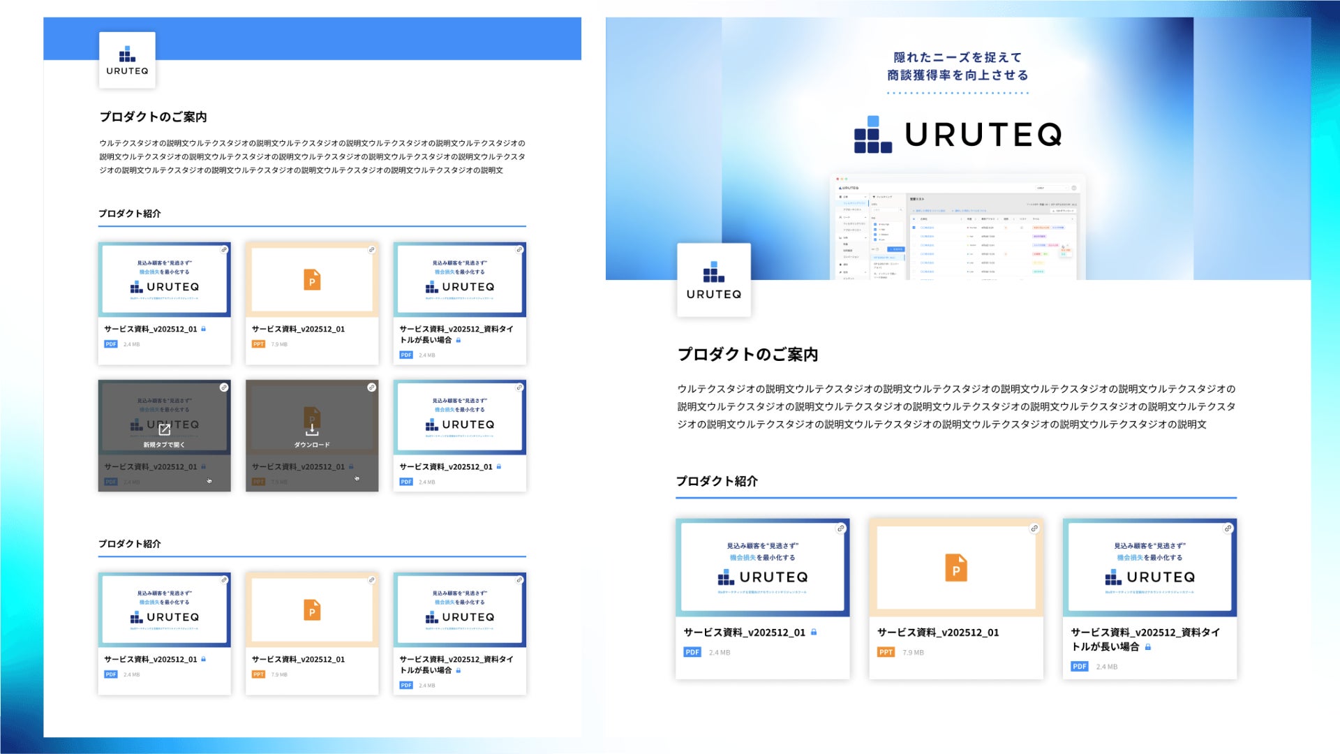Click the small URUTEQ logo tile on the blue header bar
Viewport: 1340px width, 754px height.
pos(127,60)
